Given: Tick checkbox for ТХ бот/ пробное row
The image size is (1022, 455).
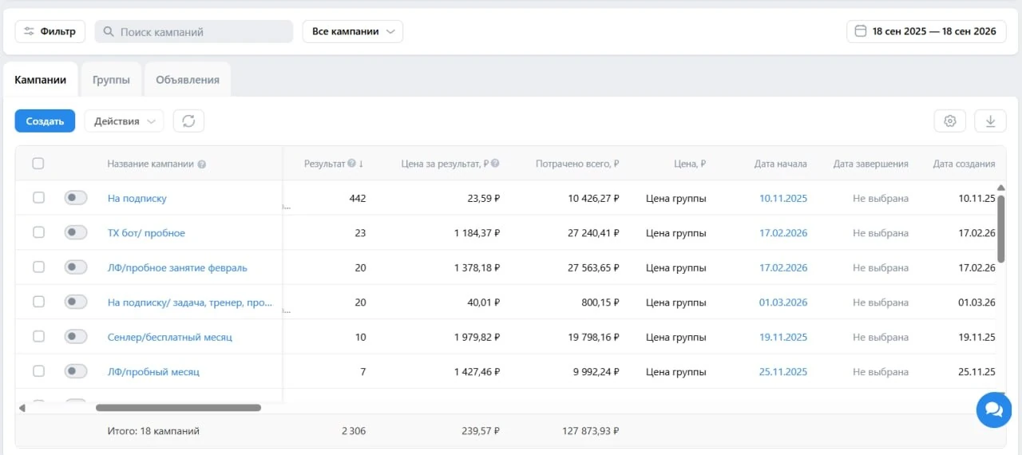Looking at the screenshot, I should pyautogui.click(x=38, y=232).
